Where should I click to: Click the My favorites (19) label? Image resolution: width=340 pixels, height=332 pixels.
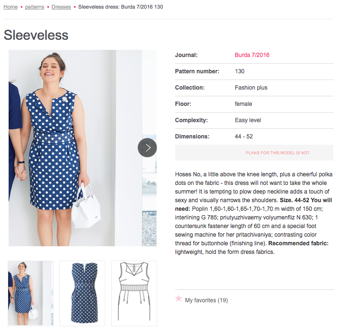(206, 300)
